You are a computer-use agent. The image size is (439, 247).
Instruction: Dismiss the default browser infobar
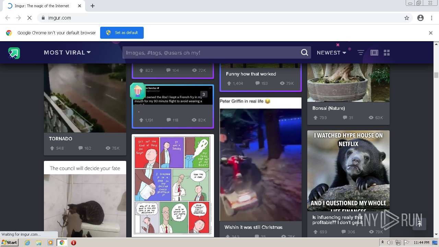pos(430,33)
